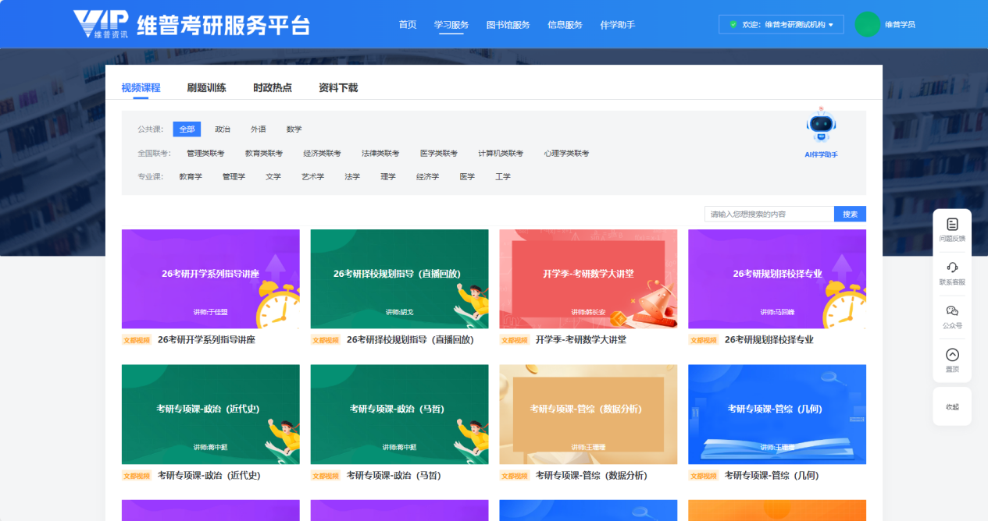Click the green user avatar
Screen dimensions: 988x521
pos(867,24)
